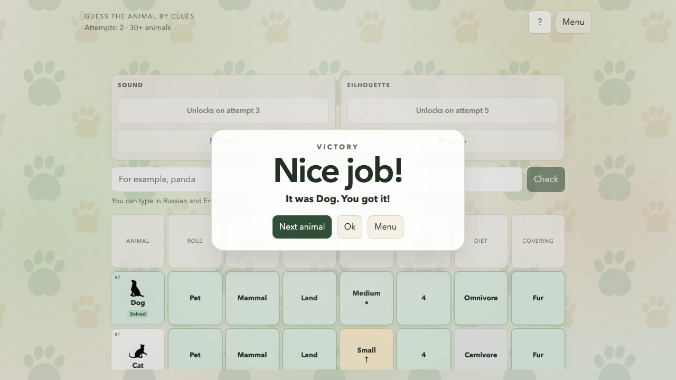This screenshot has width=676, height=380.
Task: Dismiss the victory dialog with Ok
Action: (x=350, y=227)
